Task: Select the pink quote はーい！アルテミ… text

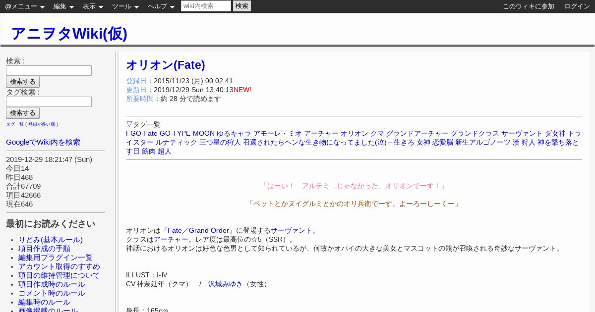Action: coord(354,186)
